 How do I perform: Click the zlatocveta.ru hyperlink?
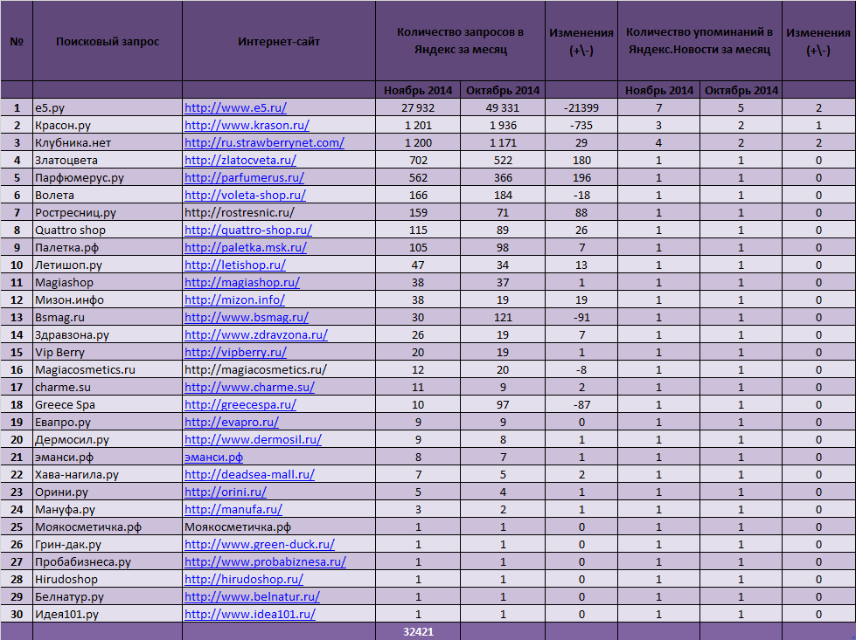click(x=240, y=161)
